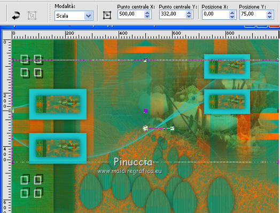Screen dimensions: 280x213
Task: Open the Modalità Scala dropdown
Action: click(x=88, y=16)
